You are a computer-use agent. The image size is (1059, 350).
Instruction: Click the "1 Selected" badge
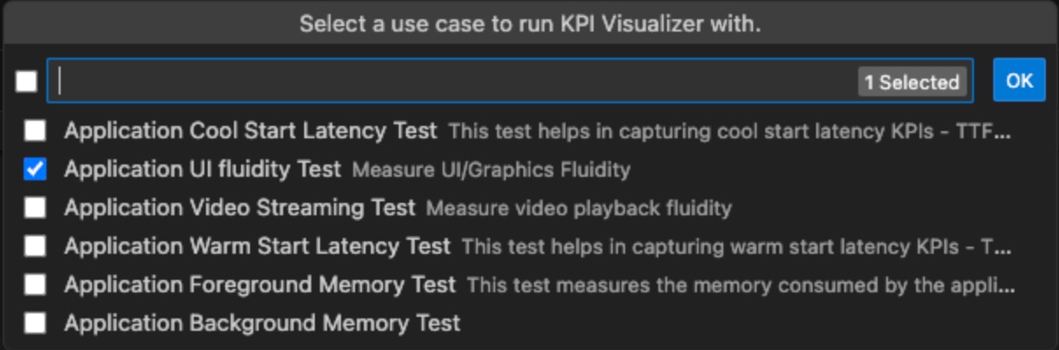[912, 82]
